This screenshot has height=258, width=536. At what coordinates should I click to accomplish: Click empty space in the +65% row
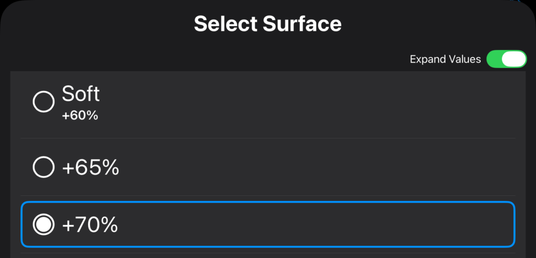[314, 168]
